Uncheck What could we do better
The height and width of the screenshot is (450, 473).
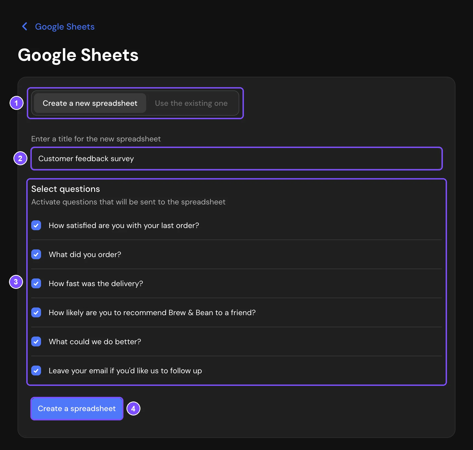coord(36,341)
